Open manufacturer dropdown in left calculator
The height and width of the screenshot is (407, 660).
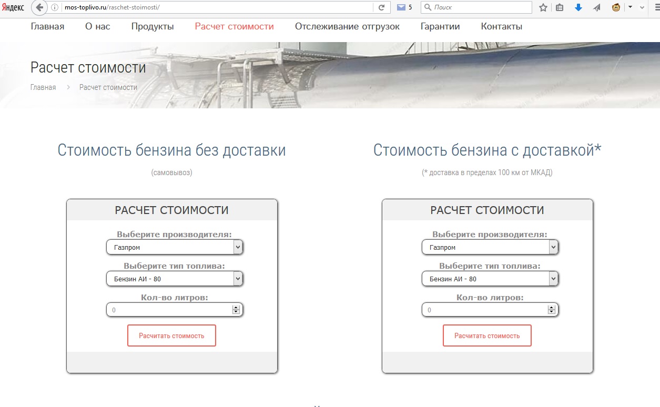tap(175, 247)
